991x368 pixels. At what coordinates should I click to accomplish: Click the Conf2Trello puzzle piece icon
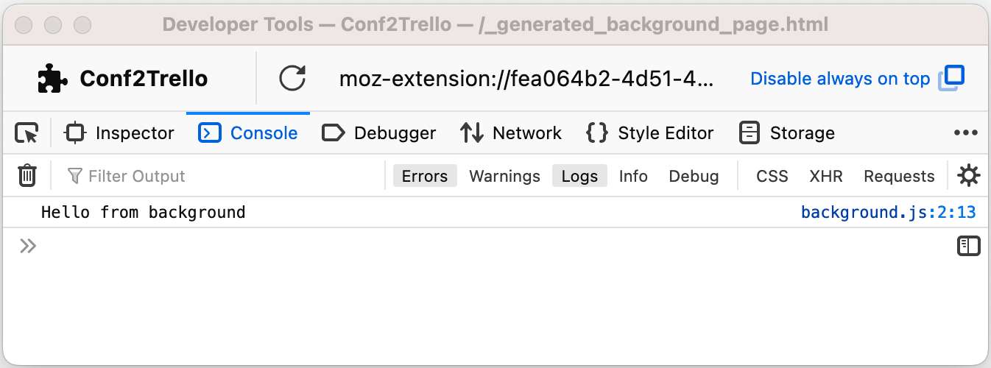tap(52, 79)
